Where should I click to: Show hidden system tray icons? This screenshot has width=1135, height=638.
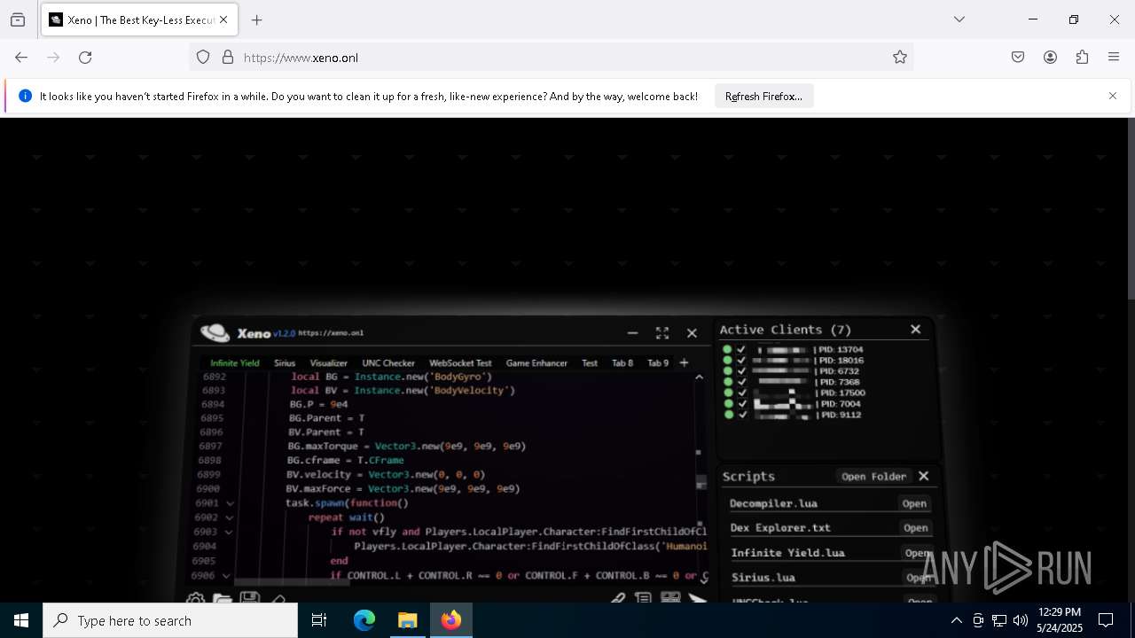point(956,620)
